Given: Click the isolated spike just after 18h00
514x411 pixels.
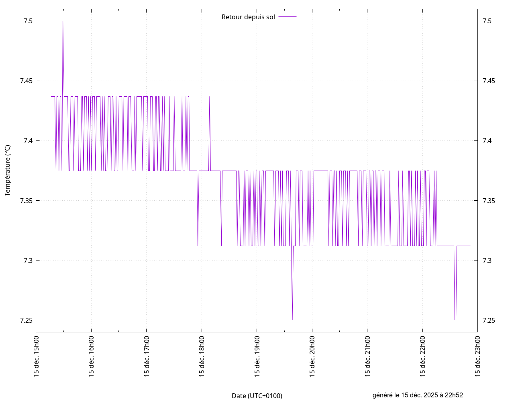Looking at the screenshot, I should [x=210, y=97].
